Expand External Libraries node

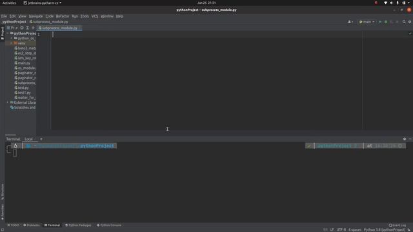click(8, 102)
